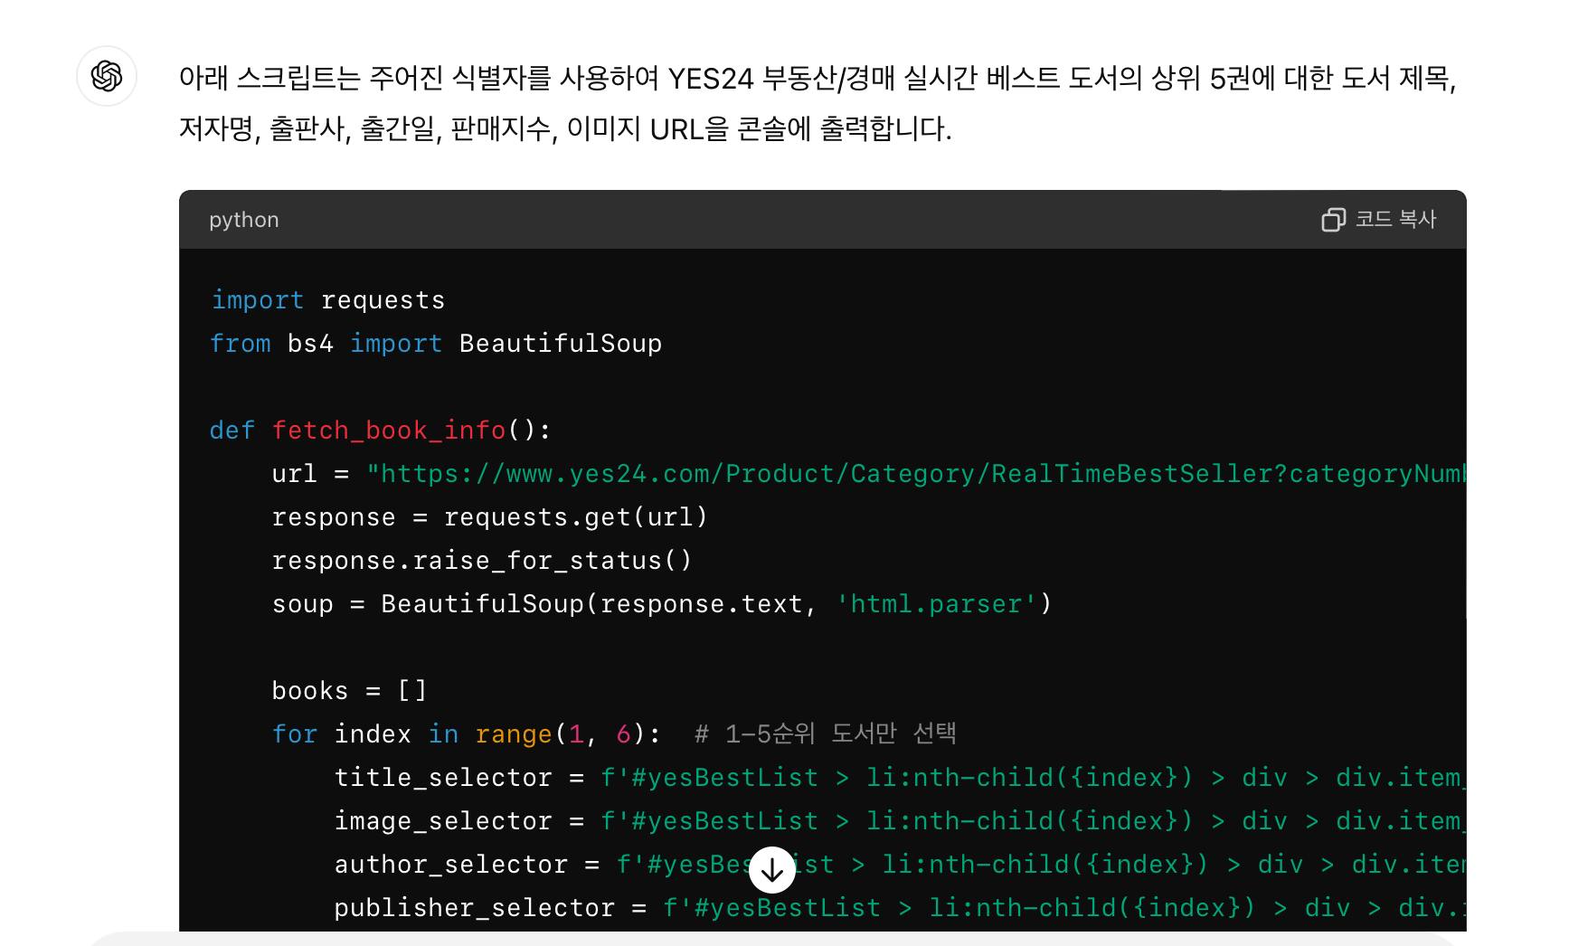Click the 'from bs4 import BeautifulSoup' line
The width and height of the screenshot is (1588, 946).
click(x=436, y=344)
